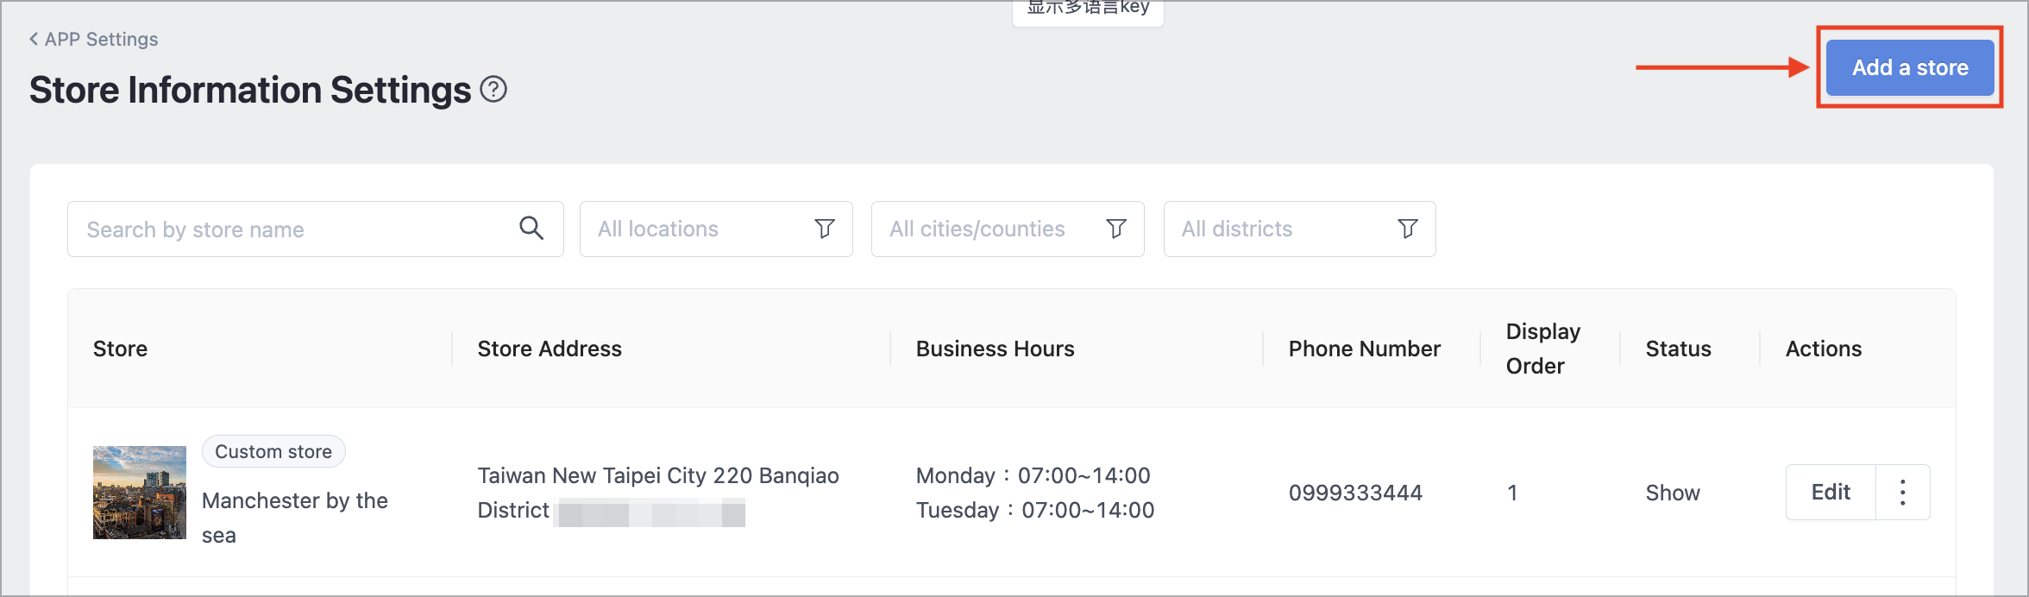The width and height of the screenshot is (2029, 597).
Task: Click the Business Hours column header
Action: (x=996, y=349)
